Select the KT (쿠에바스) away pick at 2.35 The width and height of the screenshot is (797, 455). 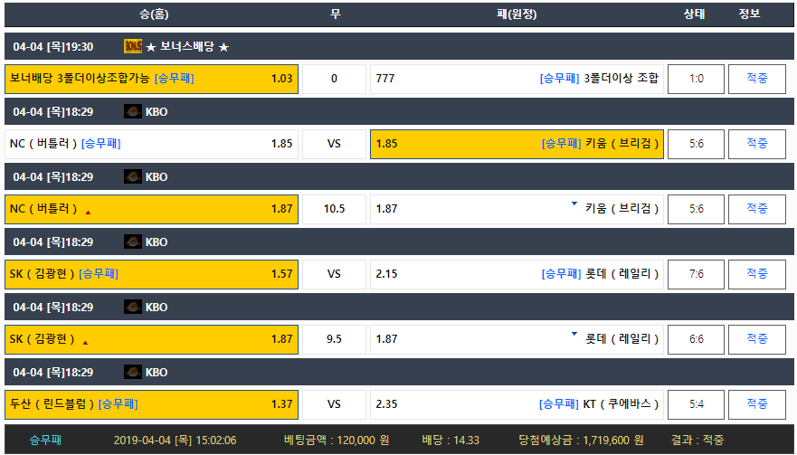tap(516, 404)
